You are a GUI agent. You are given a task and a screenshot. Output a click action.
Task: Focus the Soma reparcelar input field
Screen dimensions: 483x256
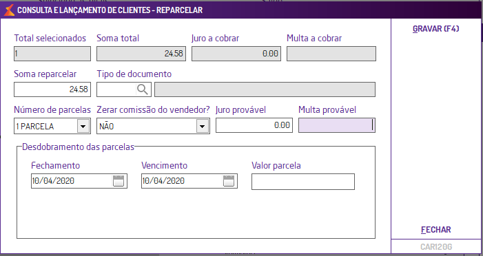point(52,89)
